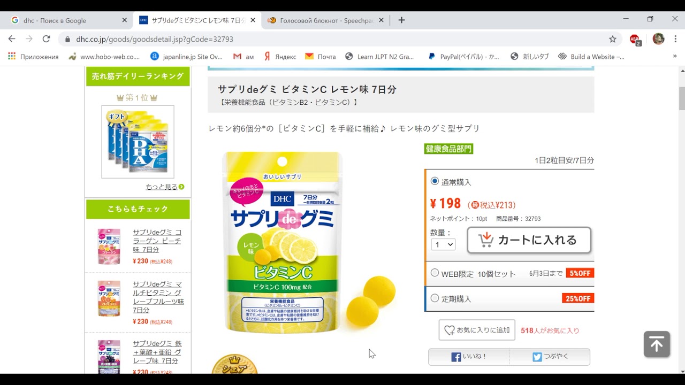Screen dimensions: 685x385
Task: Select the WEB限定 10個セット option
Action: tap(435, 273)
